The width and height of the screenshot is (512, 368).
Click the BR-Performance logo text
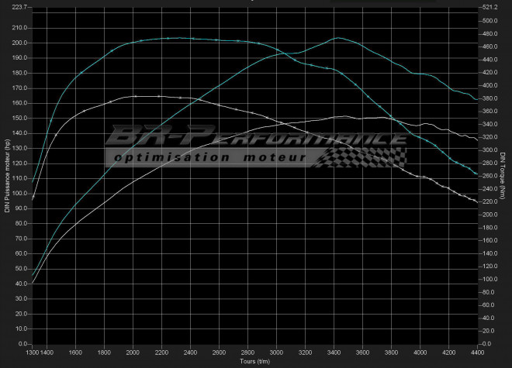pos(256,138)
